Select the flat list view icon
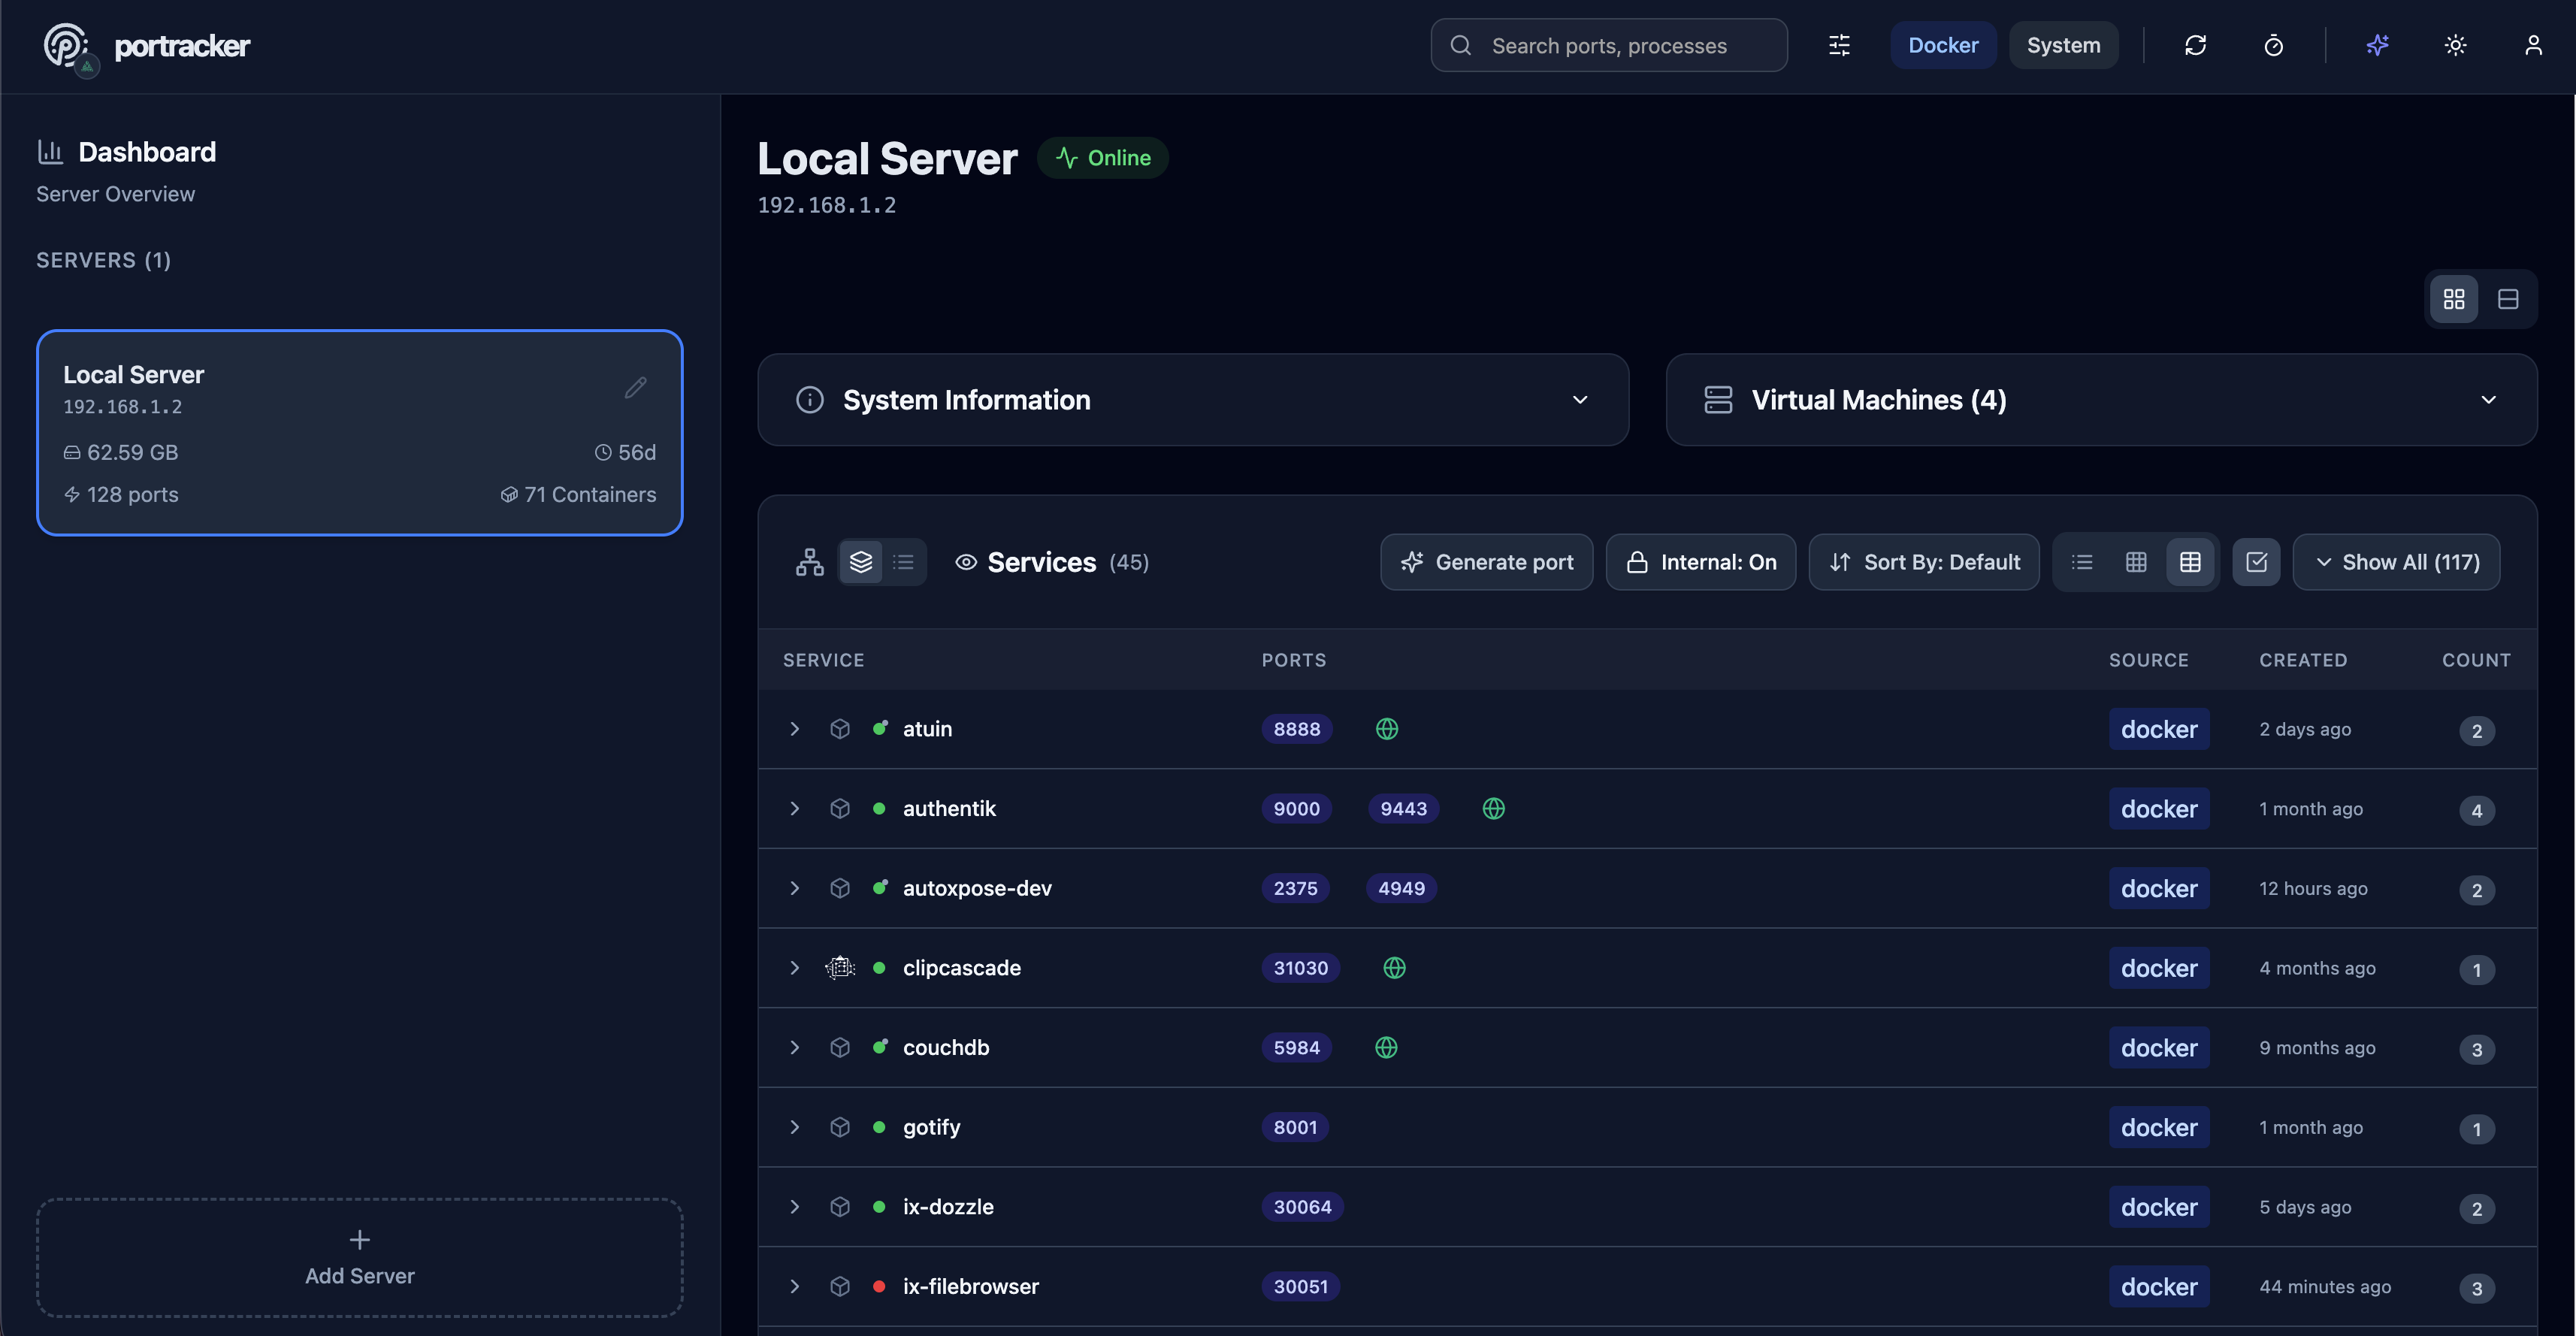 pos(903,562)
